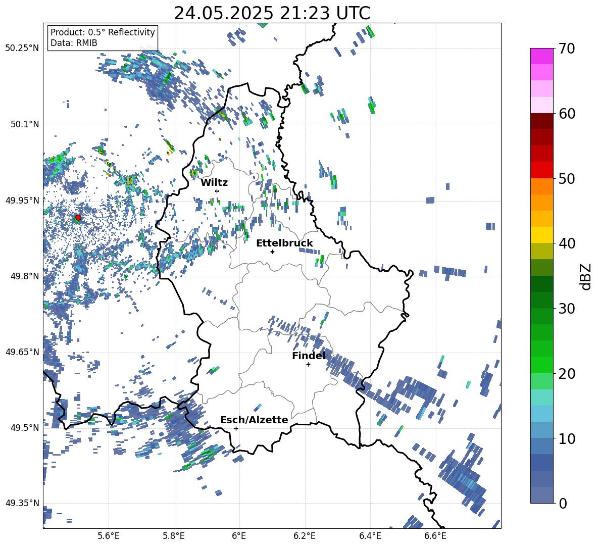Click the Esch/Alzette city label
Viewport: 598px width, 546px height.
[255, 420]
